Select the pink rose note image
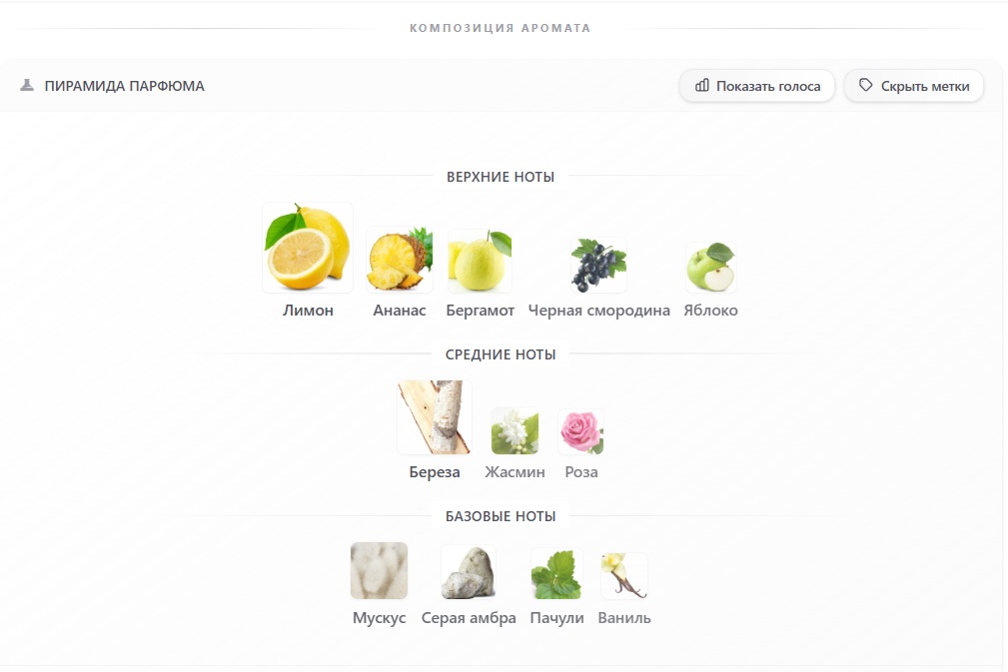 [x=581, y=431]
